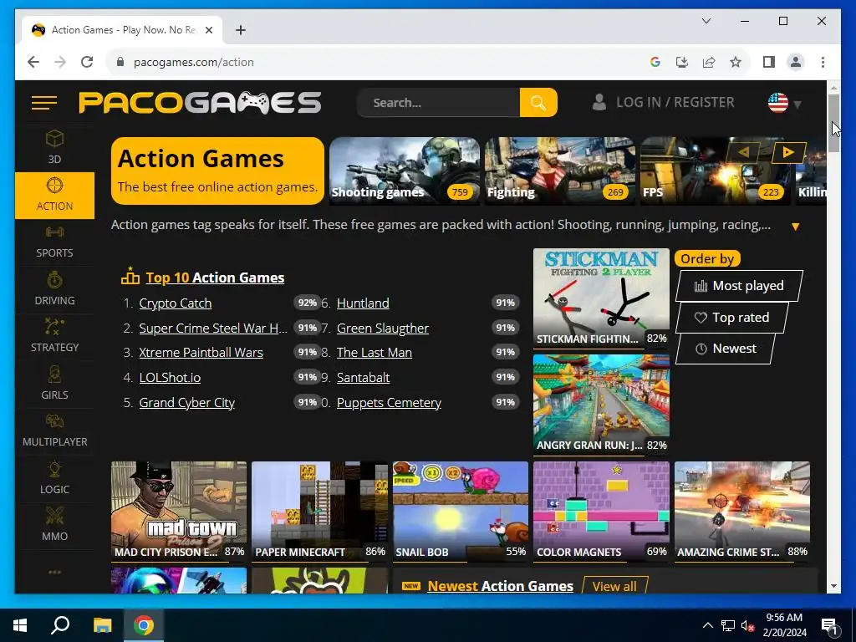Open Snail Bob game thumbnail
The height and width of the screenshot is (642, 856).
coord(461,511)
